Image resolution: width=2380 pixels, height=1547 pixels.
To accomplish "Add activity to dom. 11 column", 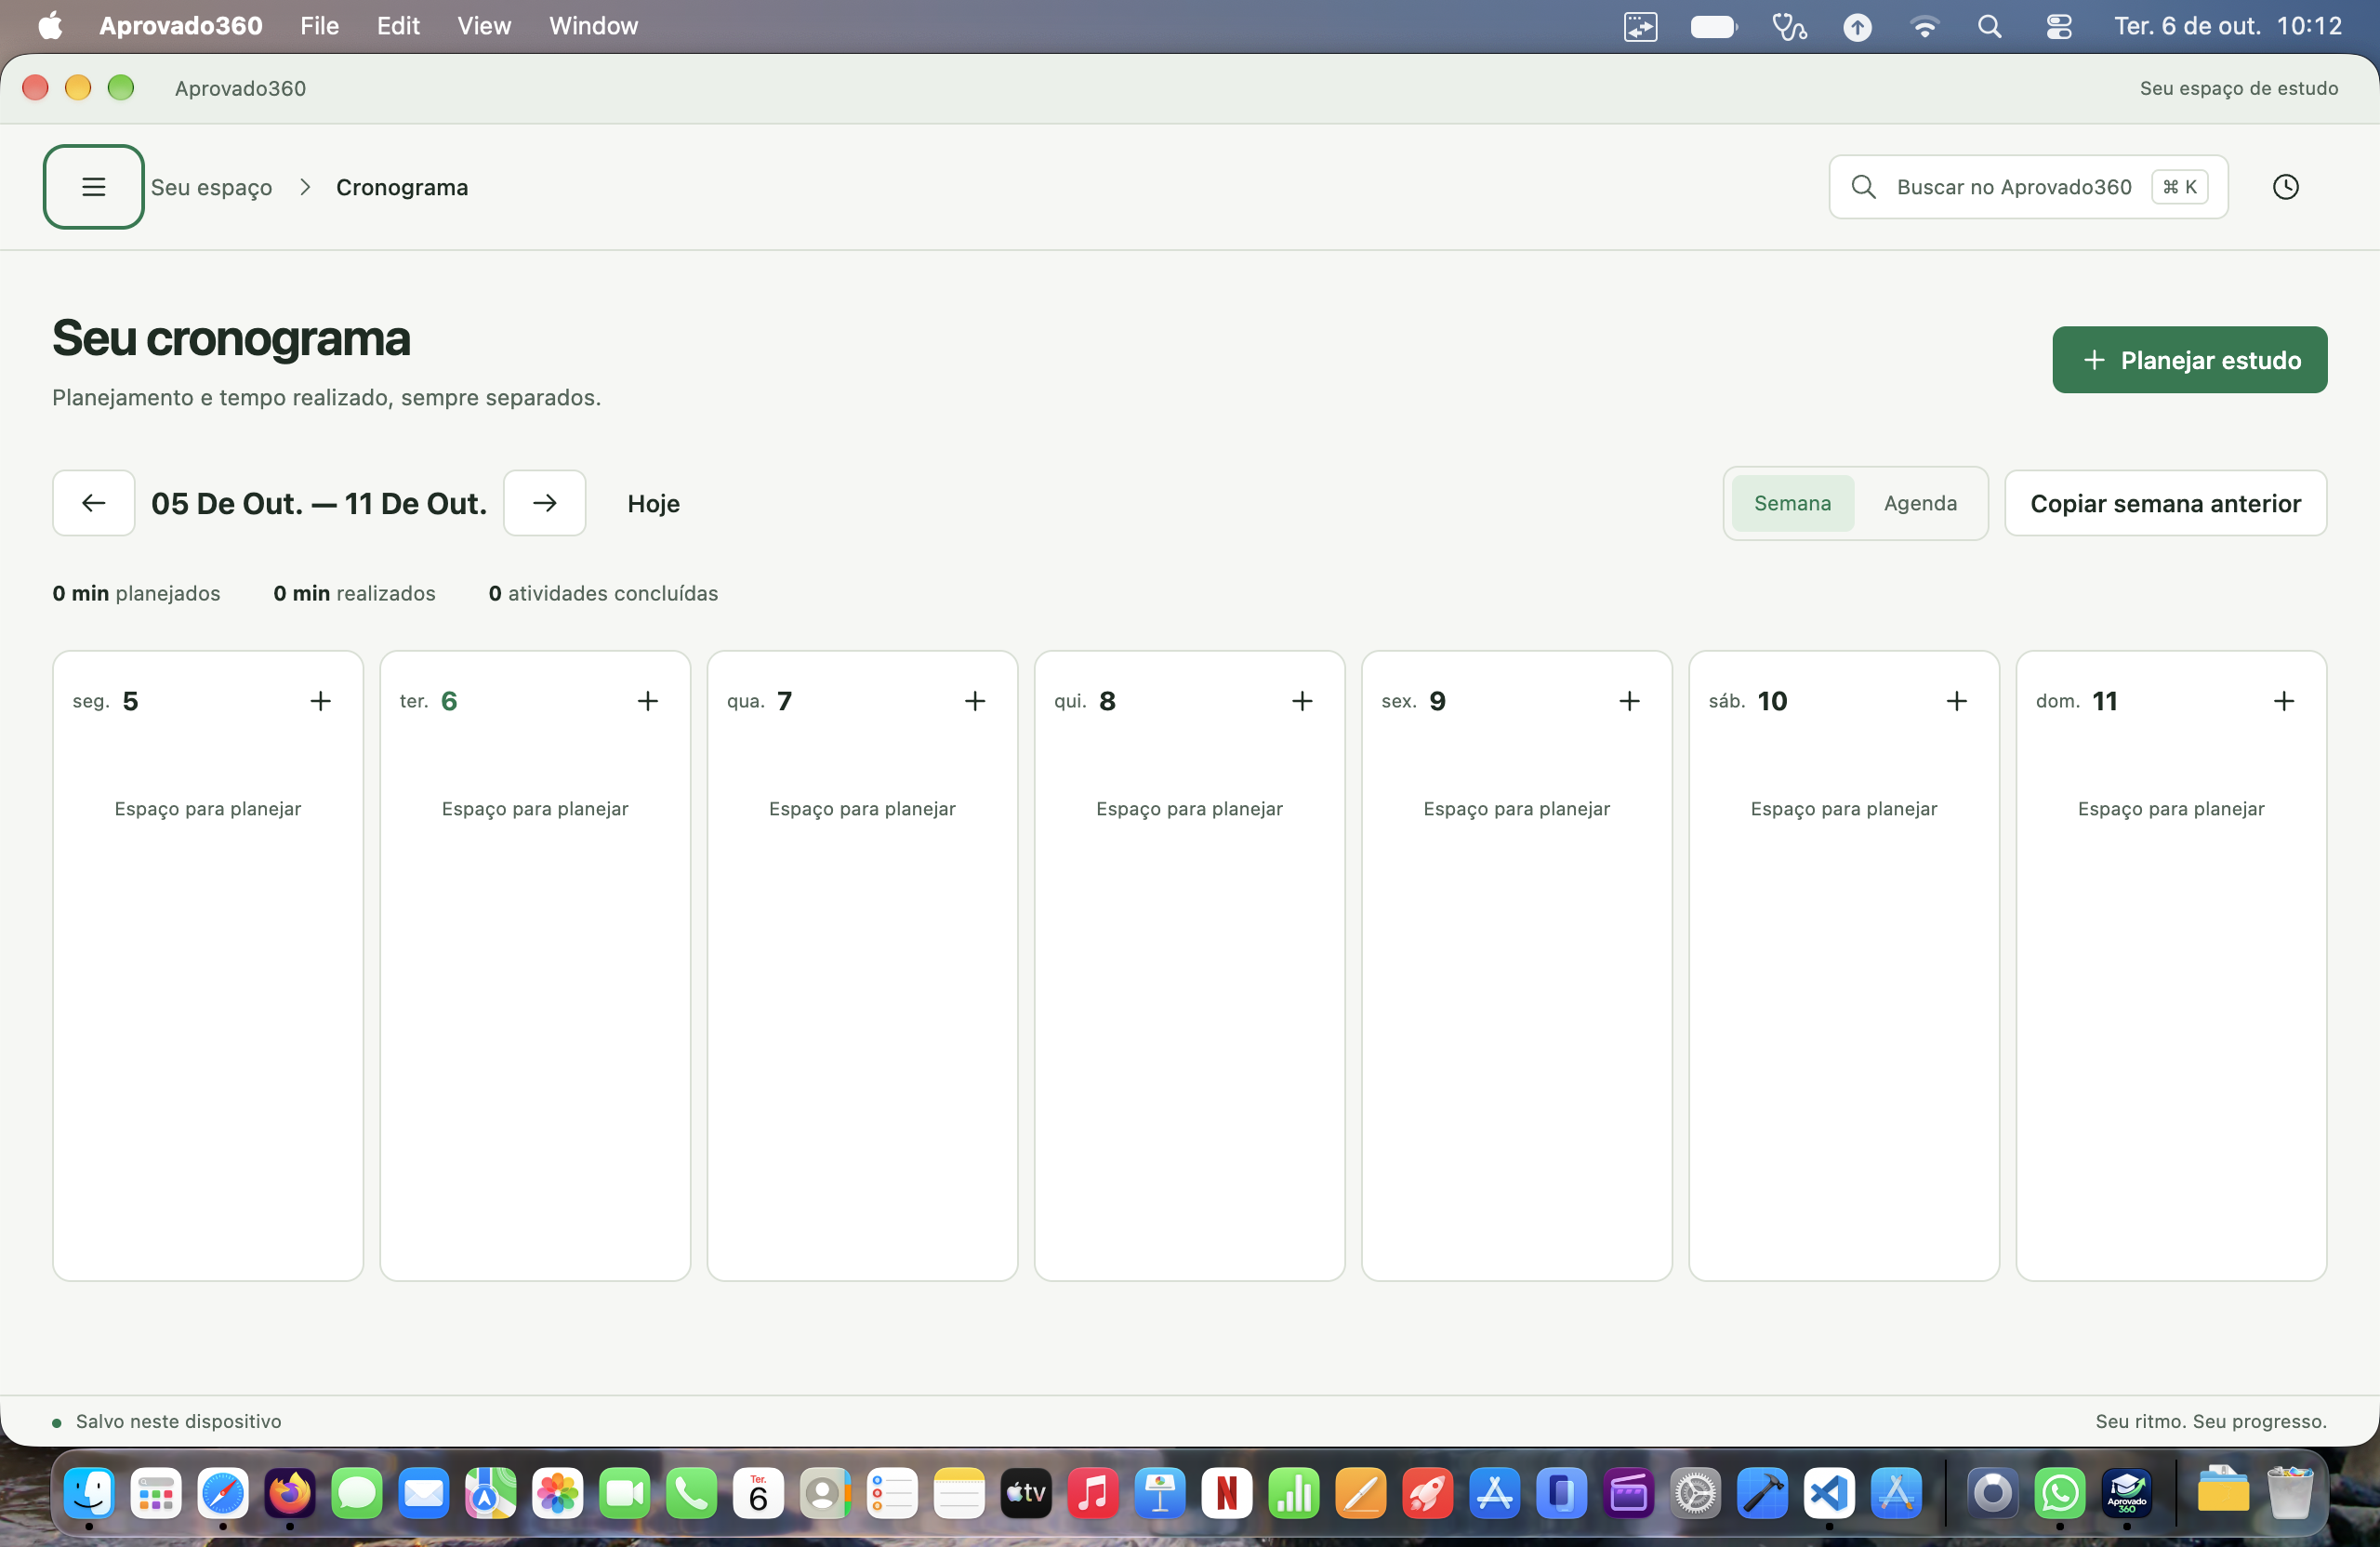I will pyautogui.click(x=2283, y=701).
